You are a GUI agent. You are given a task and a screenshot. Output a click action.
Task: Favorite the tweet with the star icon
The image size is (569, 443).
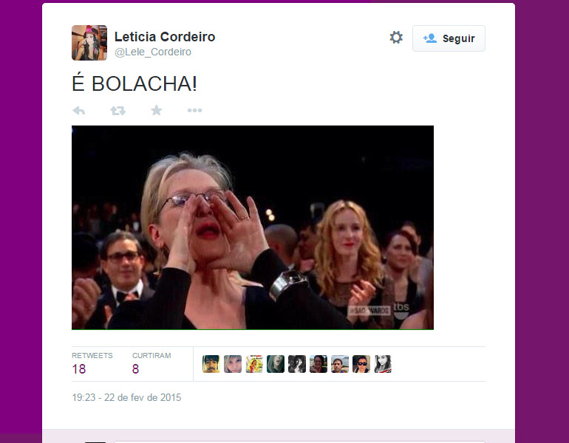click(x=157, y=110)
